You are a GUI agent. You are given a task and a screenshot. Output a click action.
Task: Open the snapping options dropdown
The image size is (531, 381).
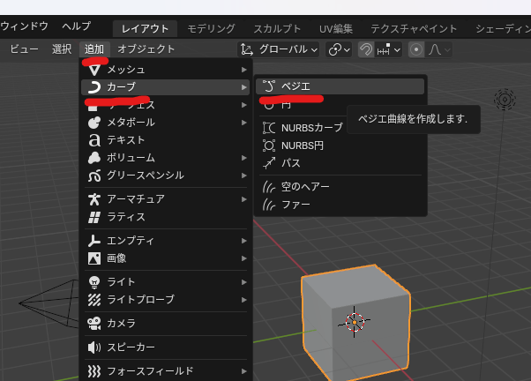(389, 49)
